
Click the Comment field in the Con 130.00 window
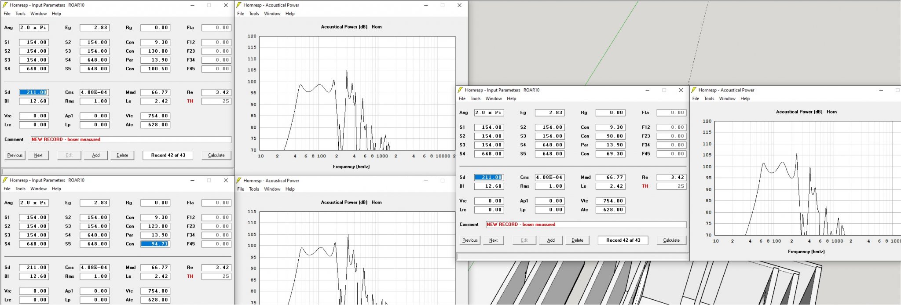131,139
